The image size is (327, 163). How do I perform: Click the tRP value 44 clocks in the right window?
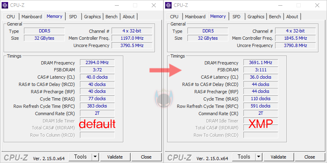pyautogui.click(x=261, y=91)
